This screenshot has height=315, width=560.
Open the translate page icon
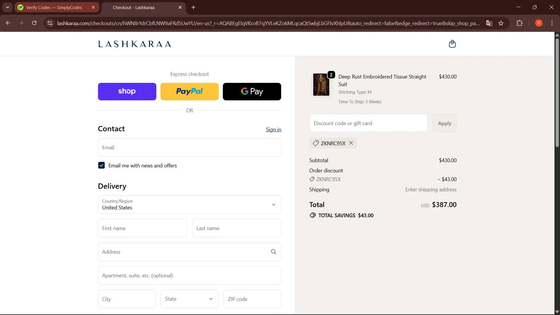click(489, 23)
